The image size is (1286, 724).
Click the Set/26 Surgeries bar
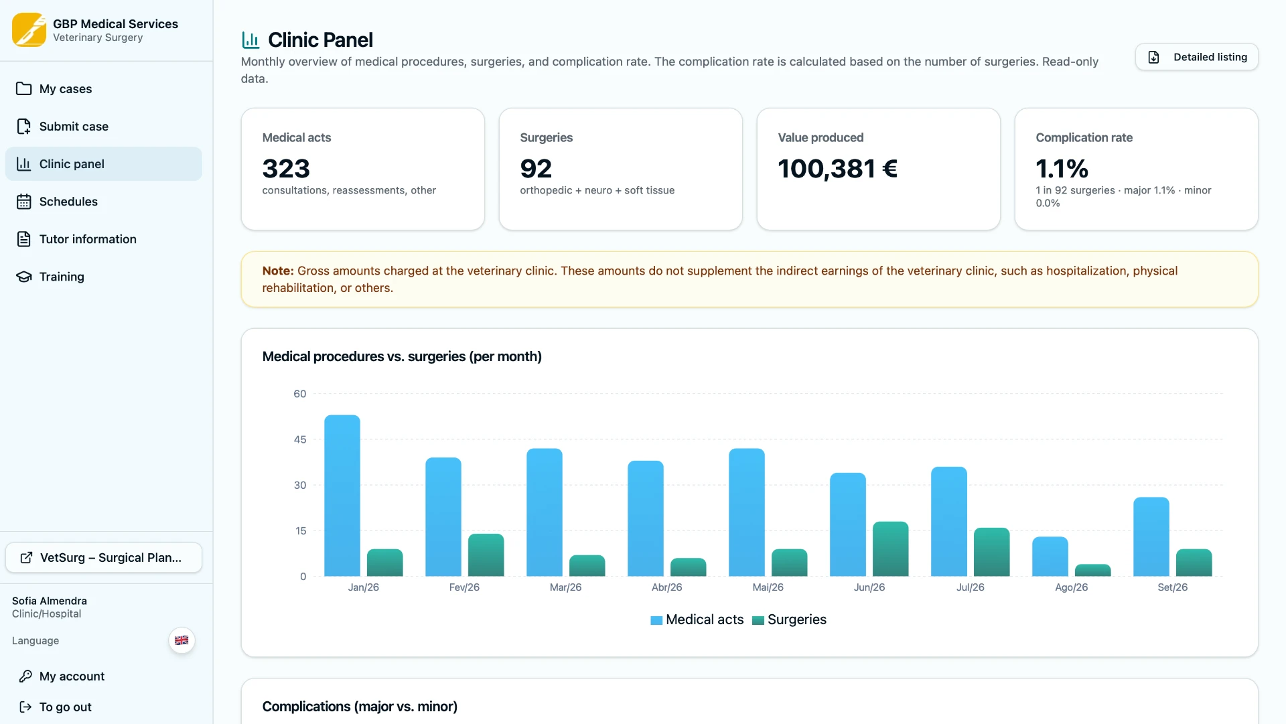1194,563
